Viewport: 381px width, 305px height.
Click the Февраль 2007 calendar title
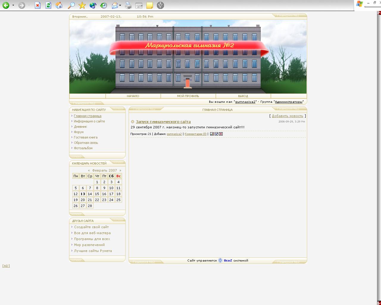(x=104, y=171)
